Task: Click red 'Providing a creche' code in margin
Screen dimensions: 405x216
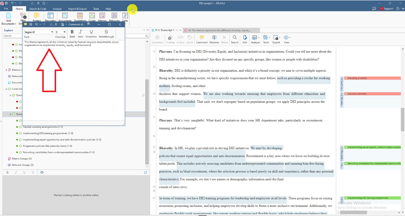Action: [373, 78]
